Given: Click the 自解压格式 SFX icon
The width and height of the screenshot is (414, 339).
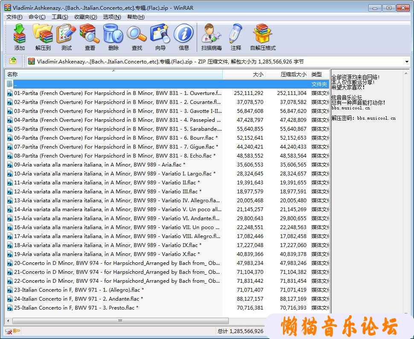Looking at the screenshot, I should coord(262,34).
